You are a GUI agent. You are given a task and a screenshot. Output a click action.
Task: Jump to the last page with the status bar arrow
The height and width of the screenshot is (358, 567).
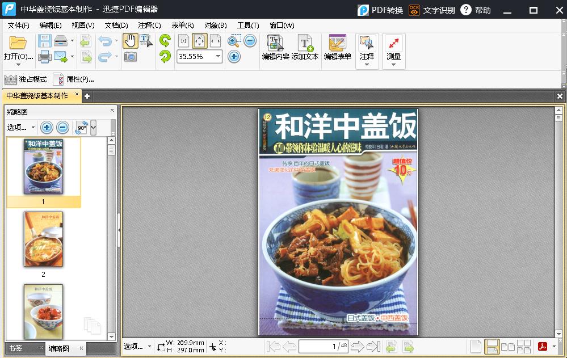click(x=373, y=347)
